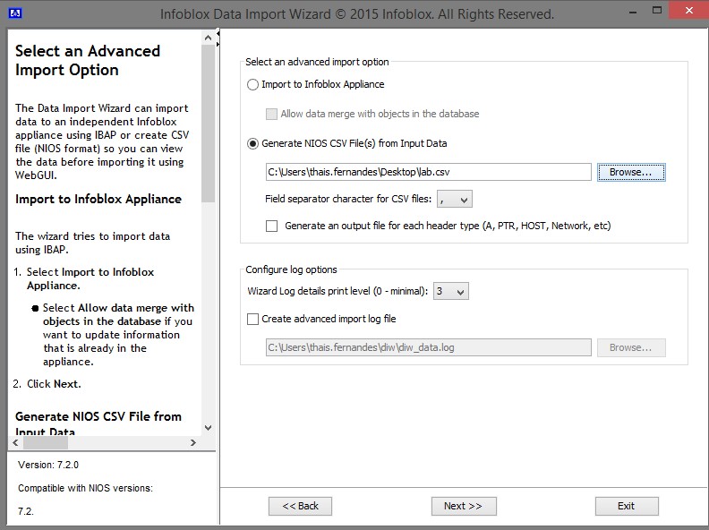The width and height of the screenshot is (709, 530).
Task: Click the help panel scroll up arrow
Action: [x=209, y=40]
